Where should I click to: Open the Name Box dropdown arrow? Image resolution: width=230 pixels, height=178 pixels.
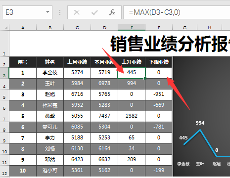click(x=47, y=12)
